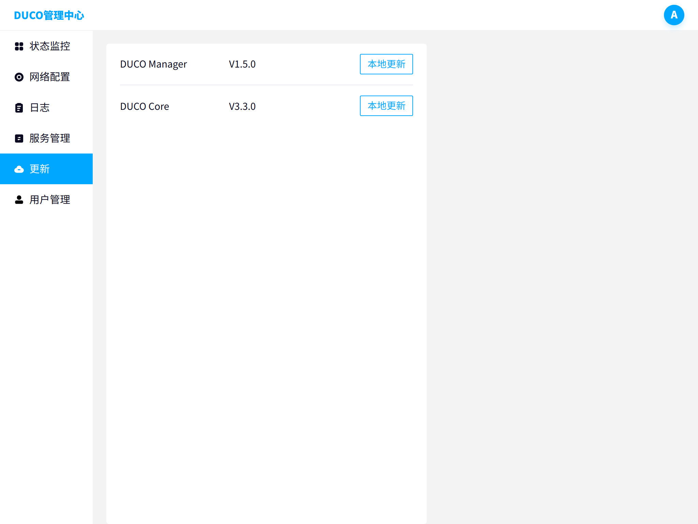Click the cloud update icon
The height and width of the screenshot is (524, 698).
tap(19, 169)
